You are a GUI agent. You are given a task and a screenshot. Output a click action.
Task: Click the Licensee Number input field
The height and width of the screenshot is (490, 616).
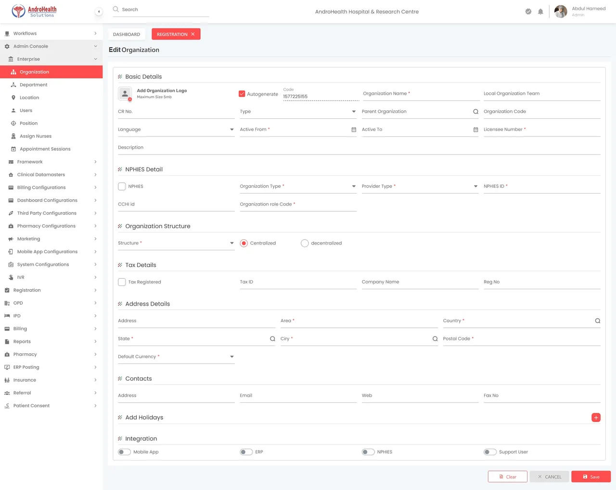point(542,129)
